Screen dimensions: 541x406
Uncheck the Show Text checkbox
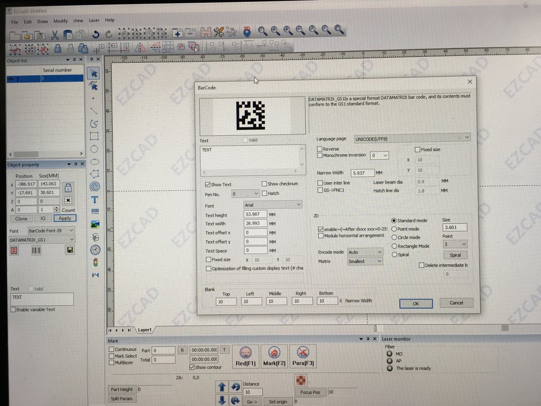tap(208, 185)
